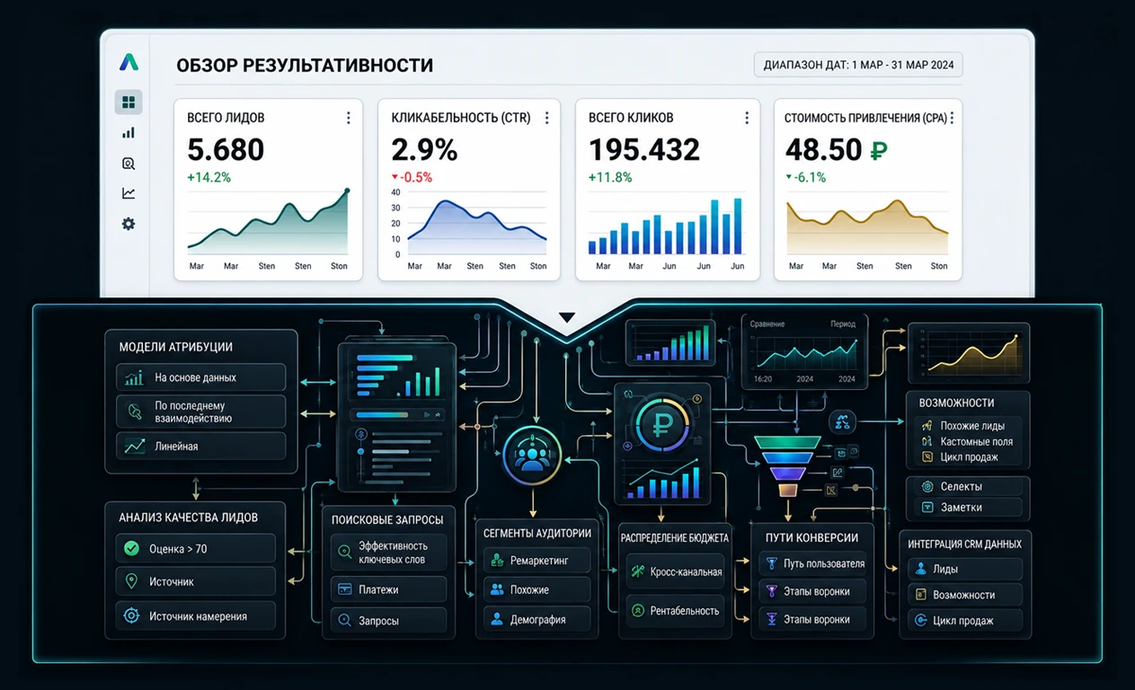Open the settings gear in sidebar
The height and width of the screenshot is (690, 1135).
point(129,224)
